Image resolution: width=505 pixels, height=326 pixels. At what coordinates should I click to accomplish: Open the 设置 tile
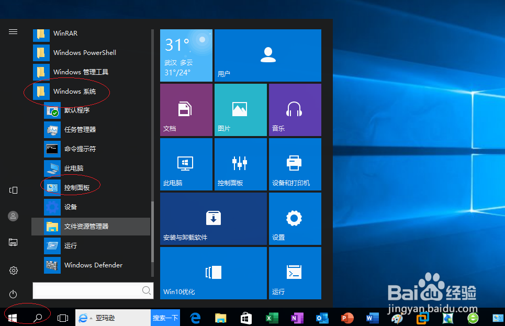point(295,218)
